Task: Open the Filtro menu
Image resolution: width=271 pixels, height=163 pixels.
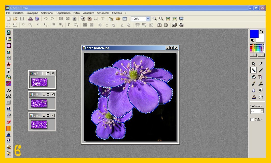Action: coord(76,13)
